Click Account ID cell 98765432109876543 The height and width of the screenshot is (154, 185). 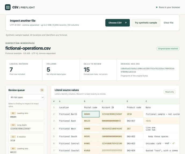[x=112, y=129]
